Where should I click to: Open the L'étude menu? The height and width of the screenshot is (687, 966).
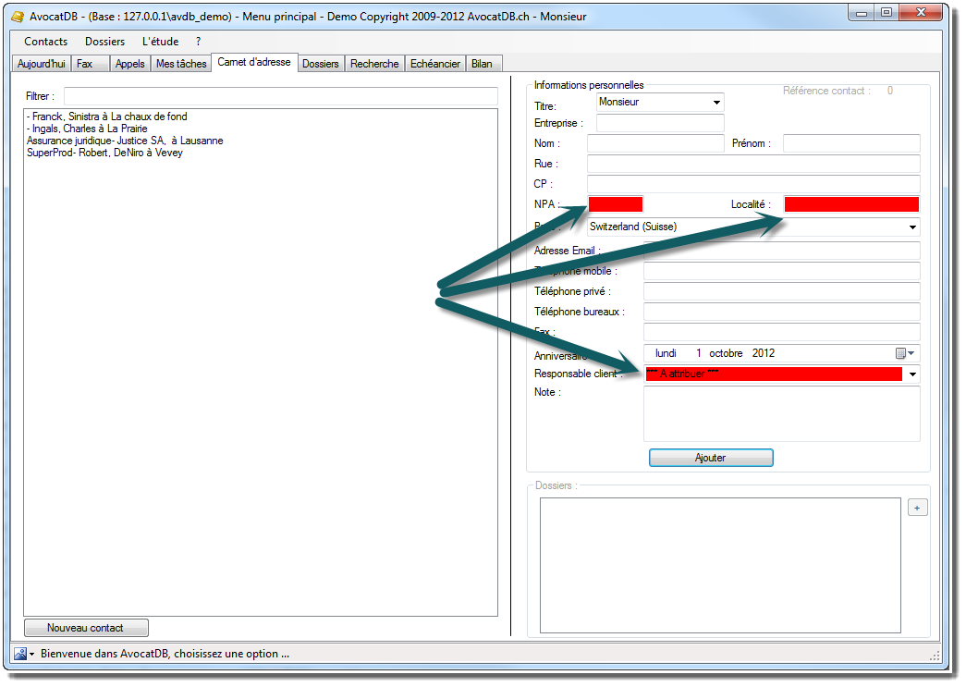pyautogui.click(x=160, y=42)
